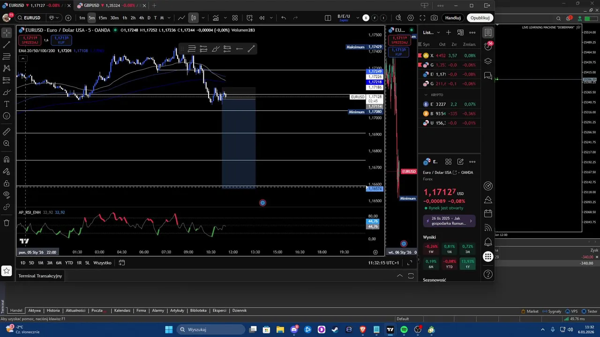Click the create alert clock icon
Screen dimensions: 600x337
(x=249, y=18)
